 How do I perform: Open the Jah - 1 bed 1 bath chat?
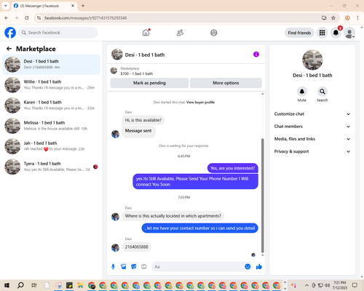51,146
